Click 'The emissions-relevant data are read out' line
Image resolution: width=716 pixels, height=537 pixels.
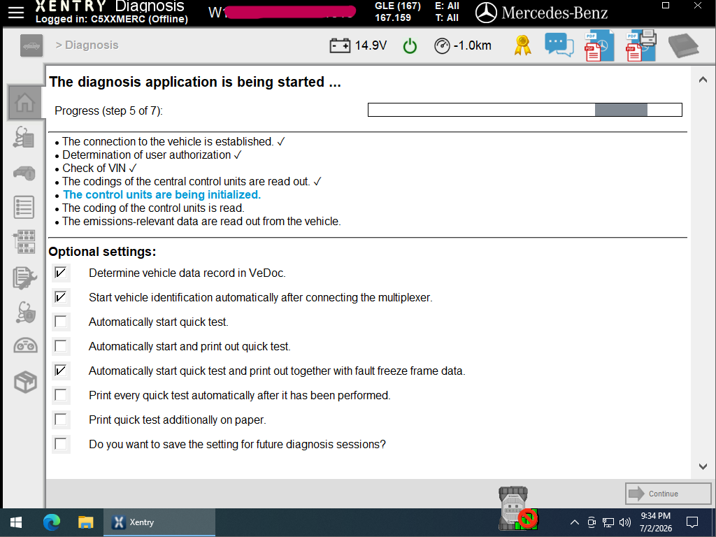point(201,222)
